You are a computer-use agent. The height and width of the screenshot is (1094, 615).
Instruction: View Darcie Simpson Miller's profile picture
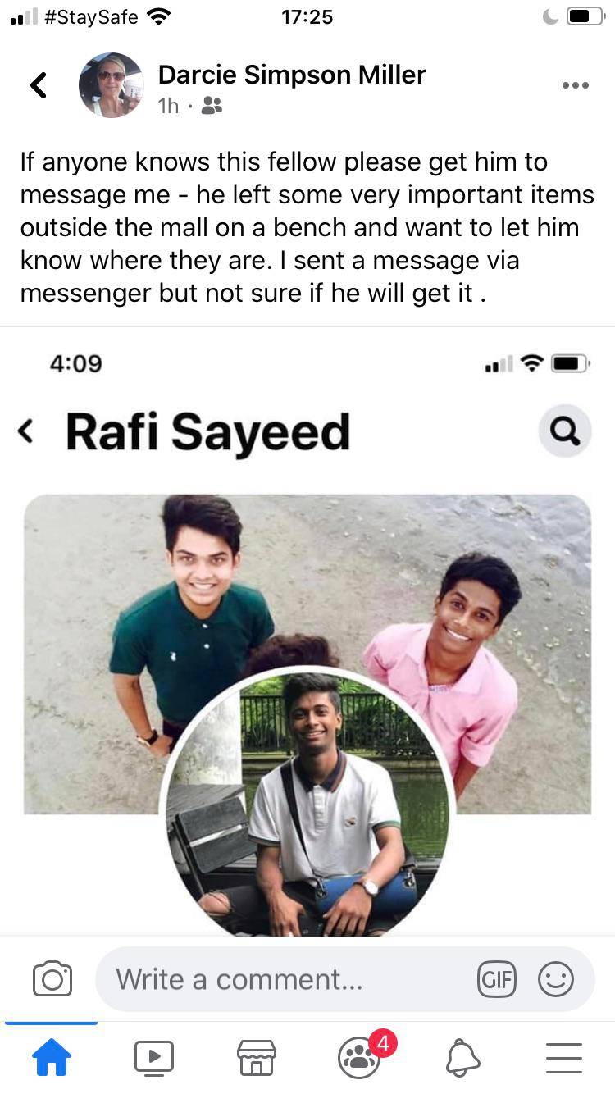111,85
